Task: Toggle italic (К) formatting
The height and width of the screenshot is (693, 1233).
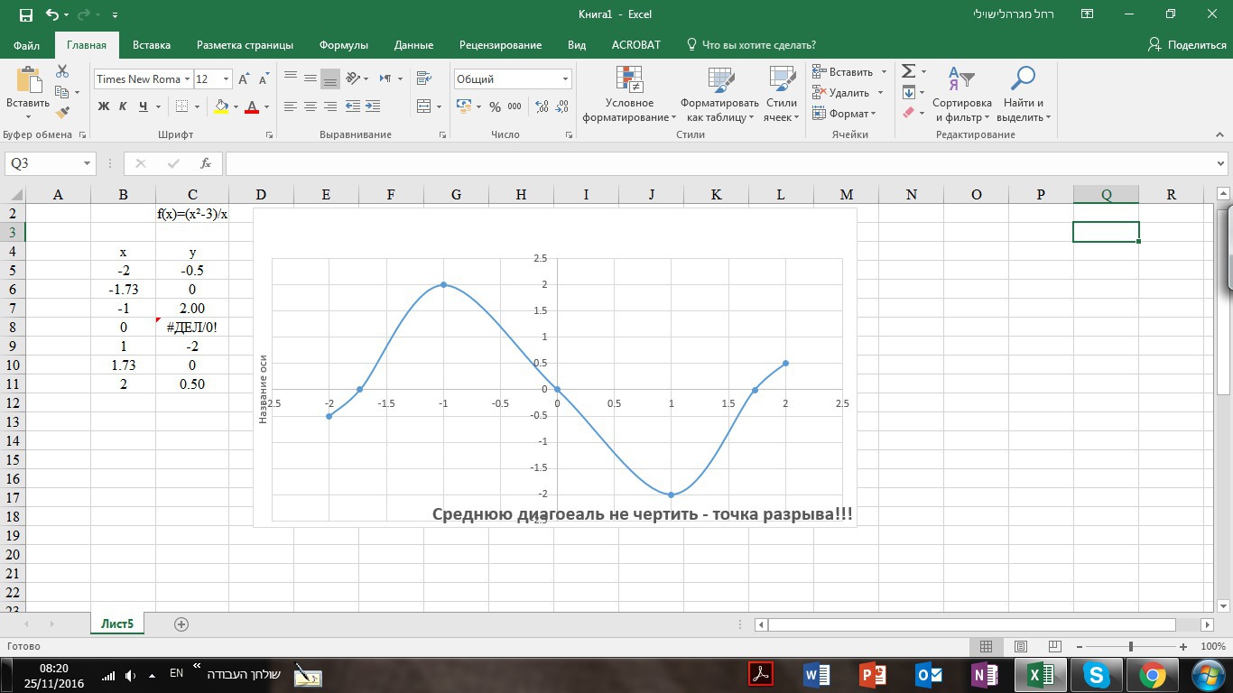Action: coord(123,106)
